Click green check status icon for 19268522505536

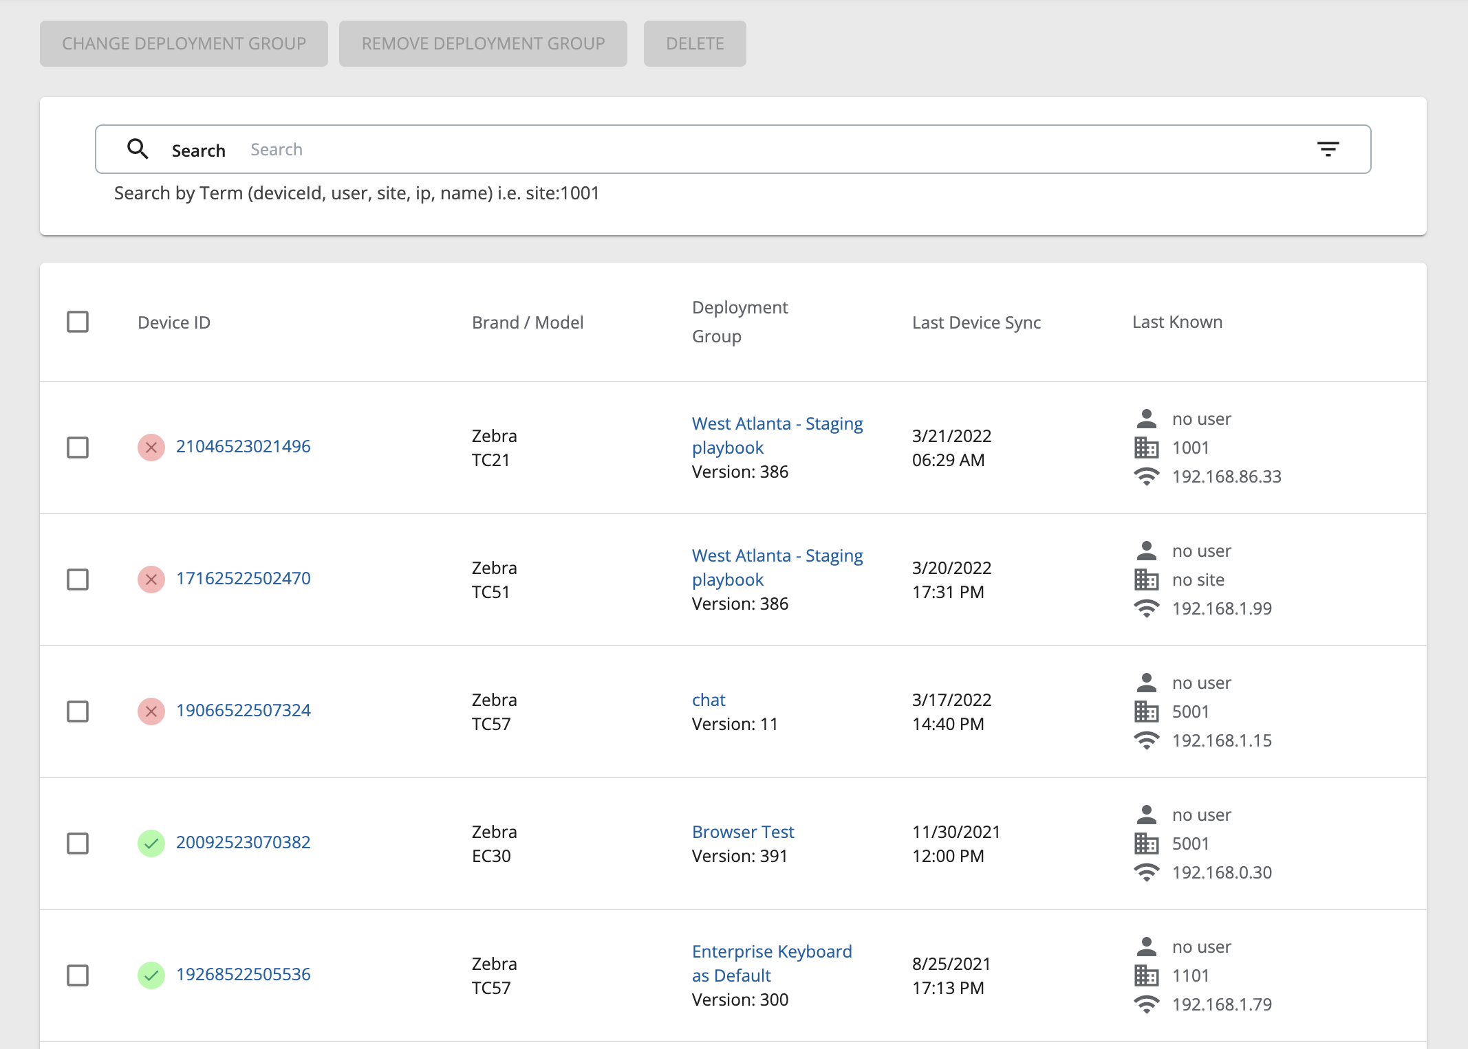coord(151,975)
